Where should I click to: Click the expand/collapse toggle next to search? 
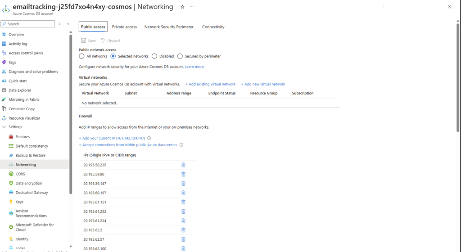point(59,24)
